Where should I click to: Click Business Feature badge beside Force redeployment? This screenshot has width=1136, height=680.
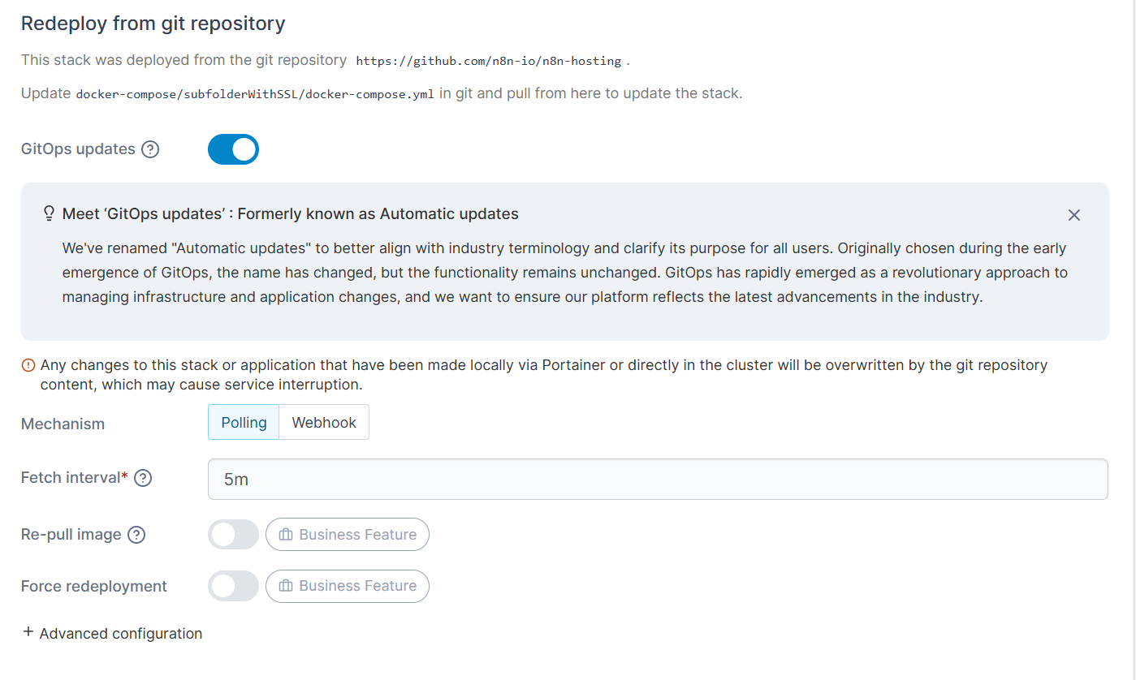[x=348, y=586]
